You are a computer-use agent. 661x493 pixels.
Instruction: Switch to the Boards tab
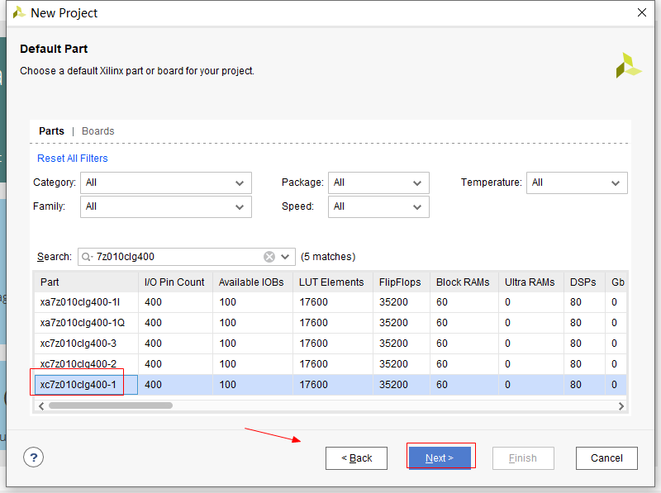(97, 131)
